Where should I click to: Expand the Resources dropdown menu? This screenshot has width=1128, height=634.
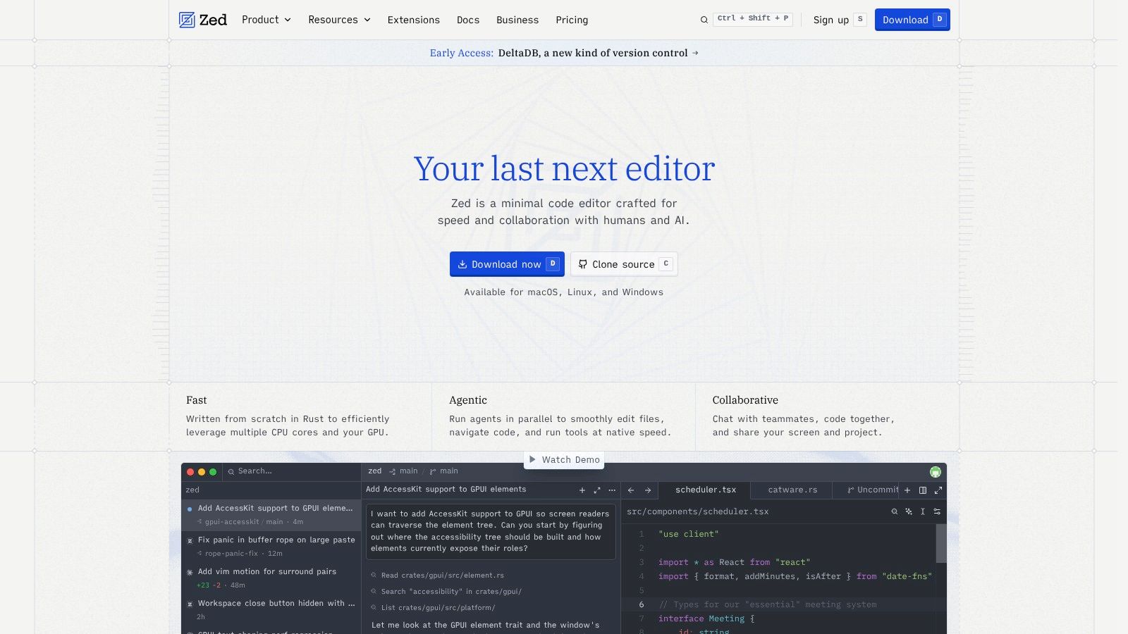[339, 20]
